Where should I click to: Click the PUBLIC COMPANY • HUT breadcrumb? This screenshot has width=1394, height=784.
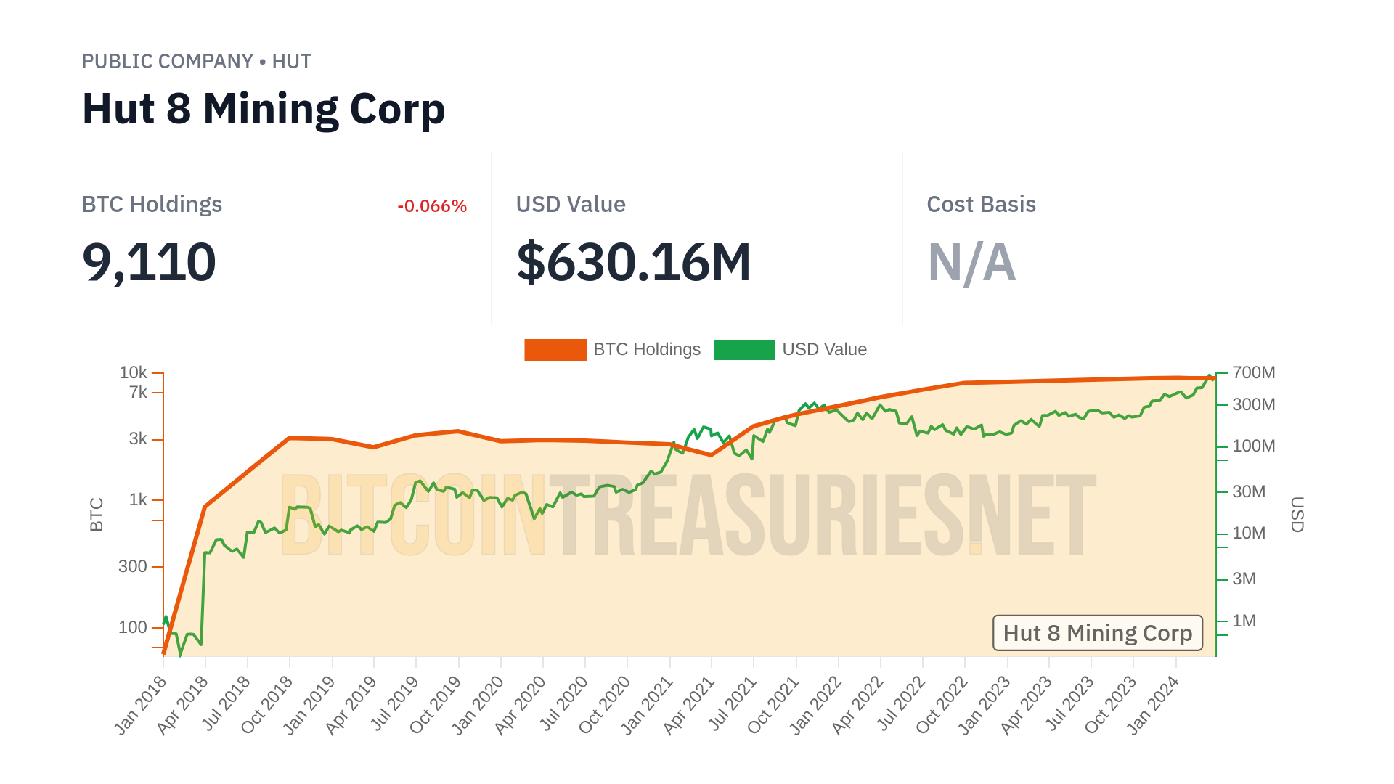tap(197, 62)
